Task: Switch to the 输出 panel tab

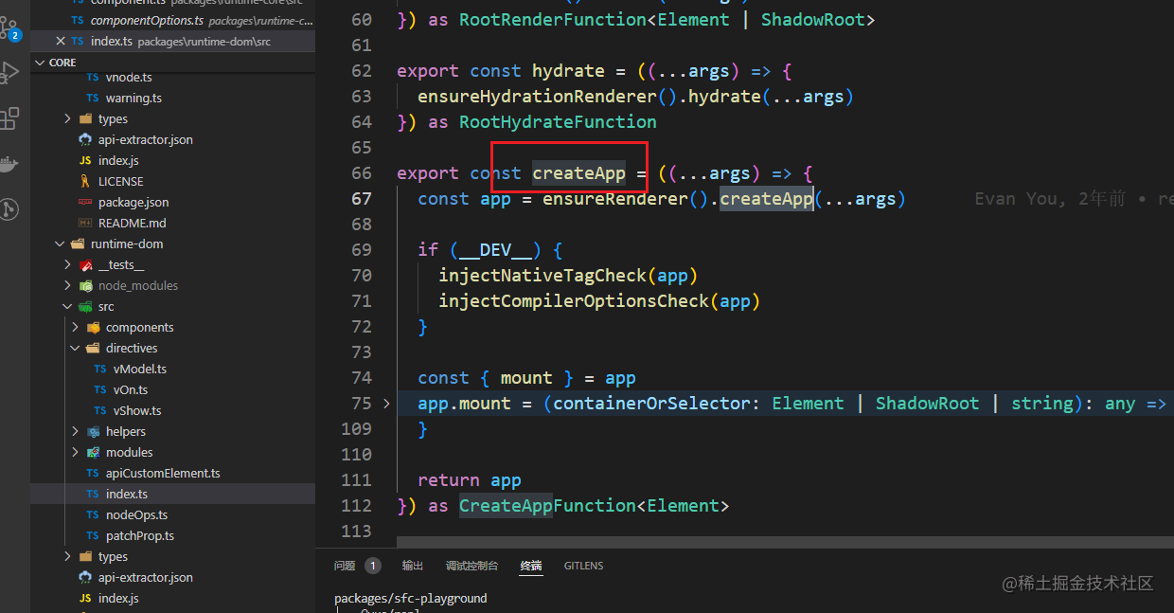Action: [x=413, y=566]
